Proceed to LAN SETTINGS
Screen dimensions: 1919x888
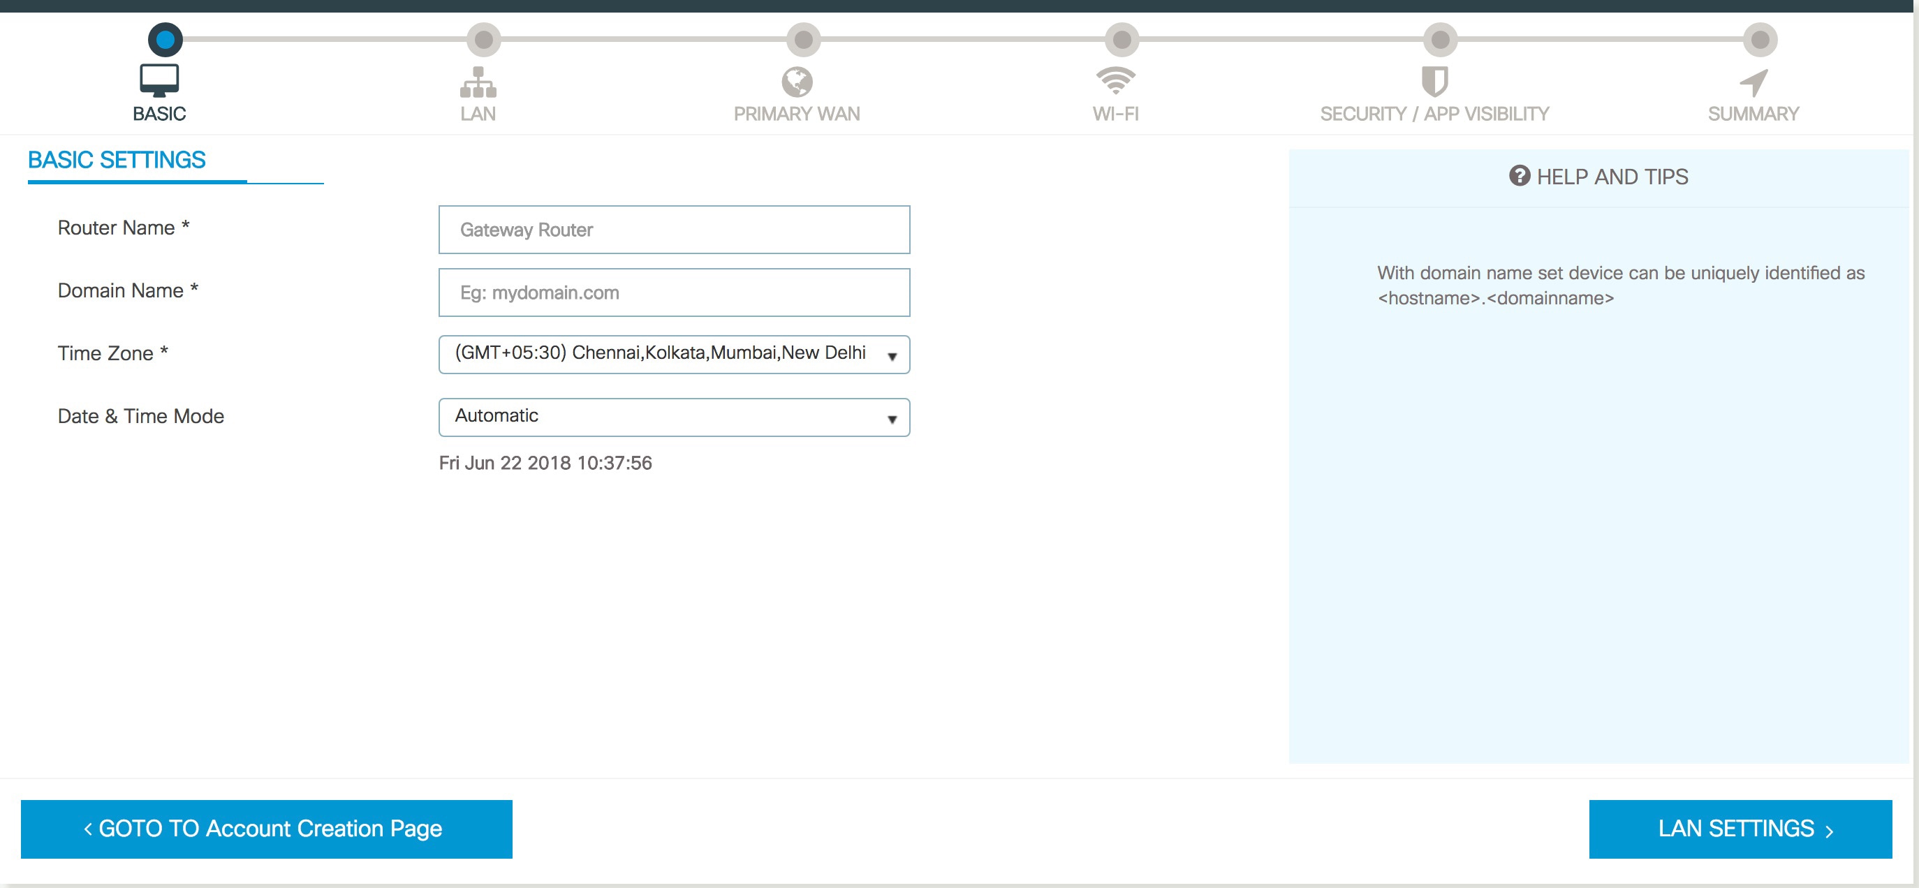point(1740,829)
